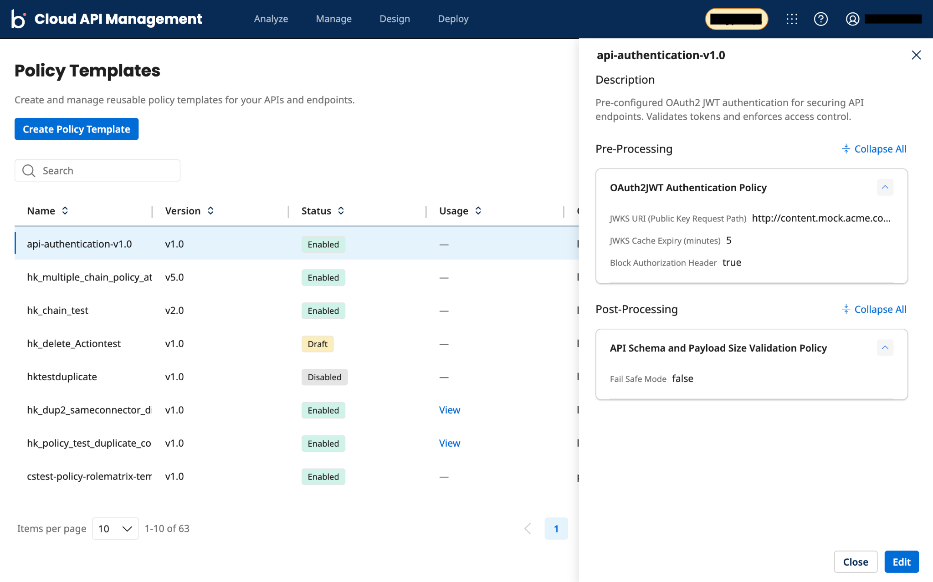The width and height of the screenshot is (933, 582).
Task: Sort table by Name column arrows
Action: tap(65, 210)
